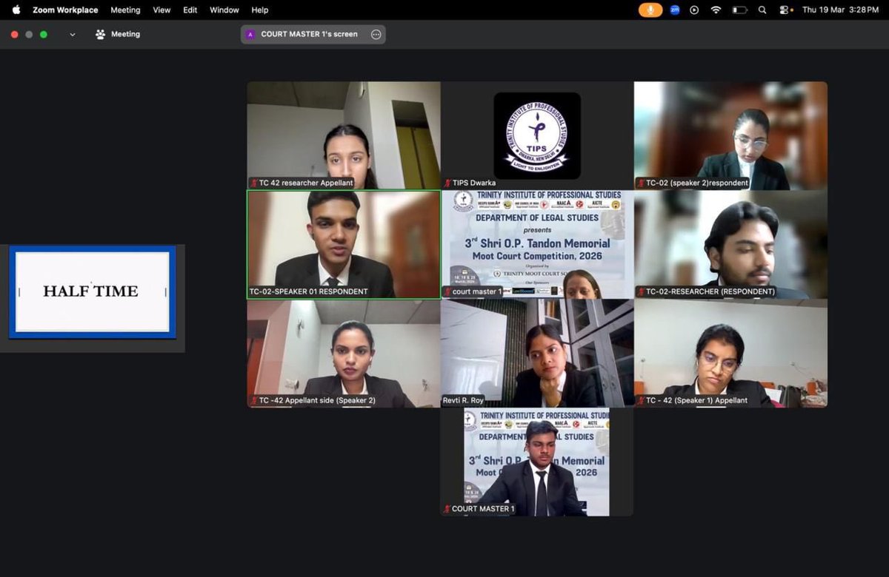Click the name label 'TC-02 (speaker 2)respondent'
Viewport: 889px width, 577px height.
click(697, 183)
